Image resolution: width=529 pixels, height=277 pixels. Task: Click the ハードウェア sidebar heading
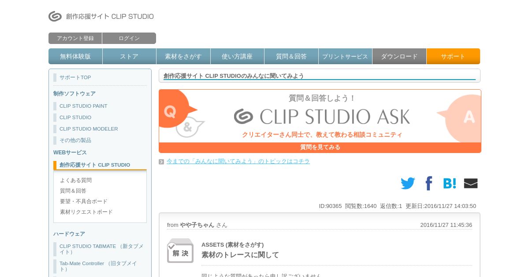point(69,234)
